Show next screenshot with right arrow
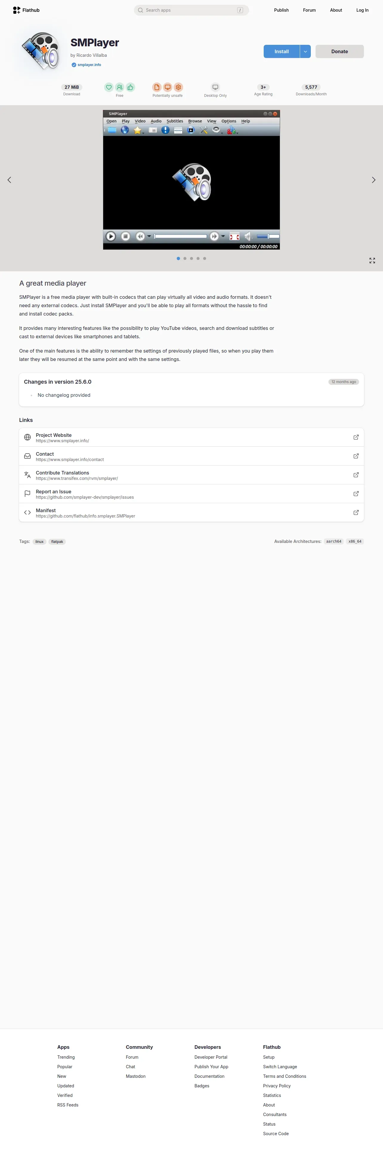The image size is (383, 1151). [x=373, y=180]
